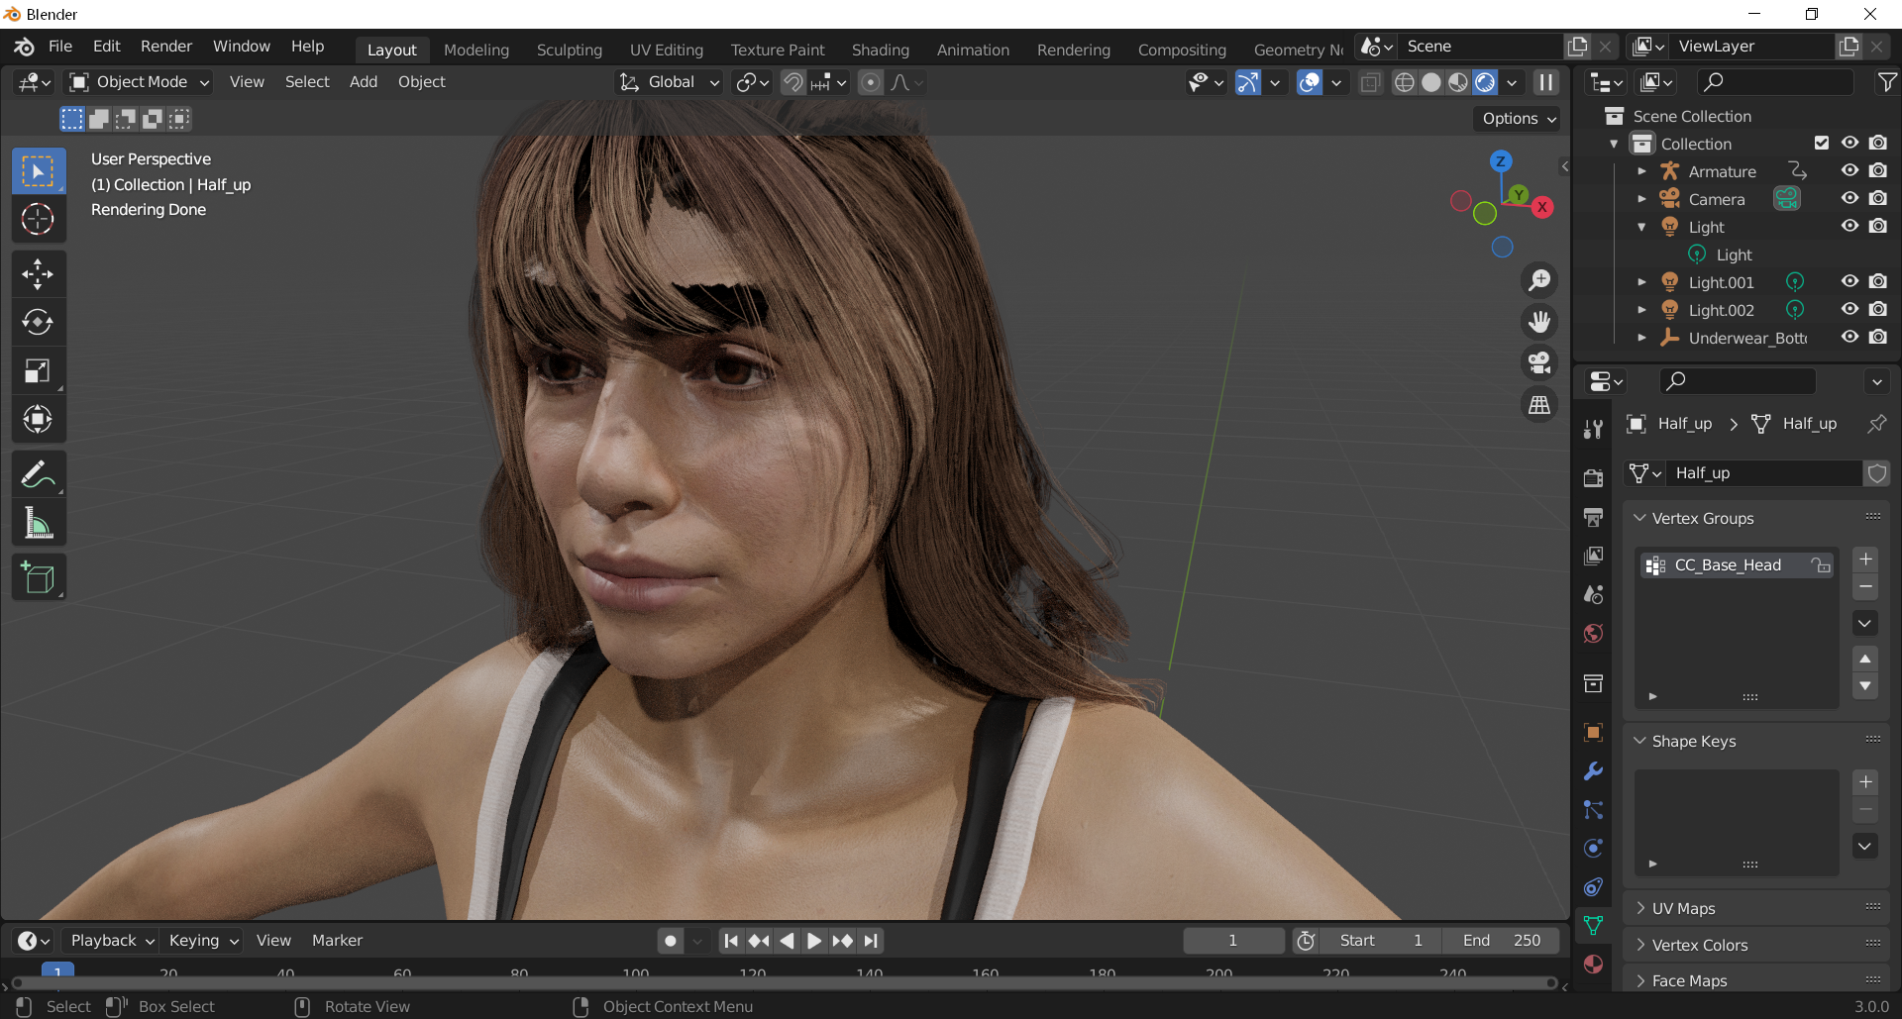Activate the Add Cube tool
The height and width of the screenshot is (1019, 1902).
[x=39, y=578]
